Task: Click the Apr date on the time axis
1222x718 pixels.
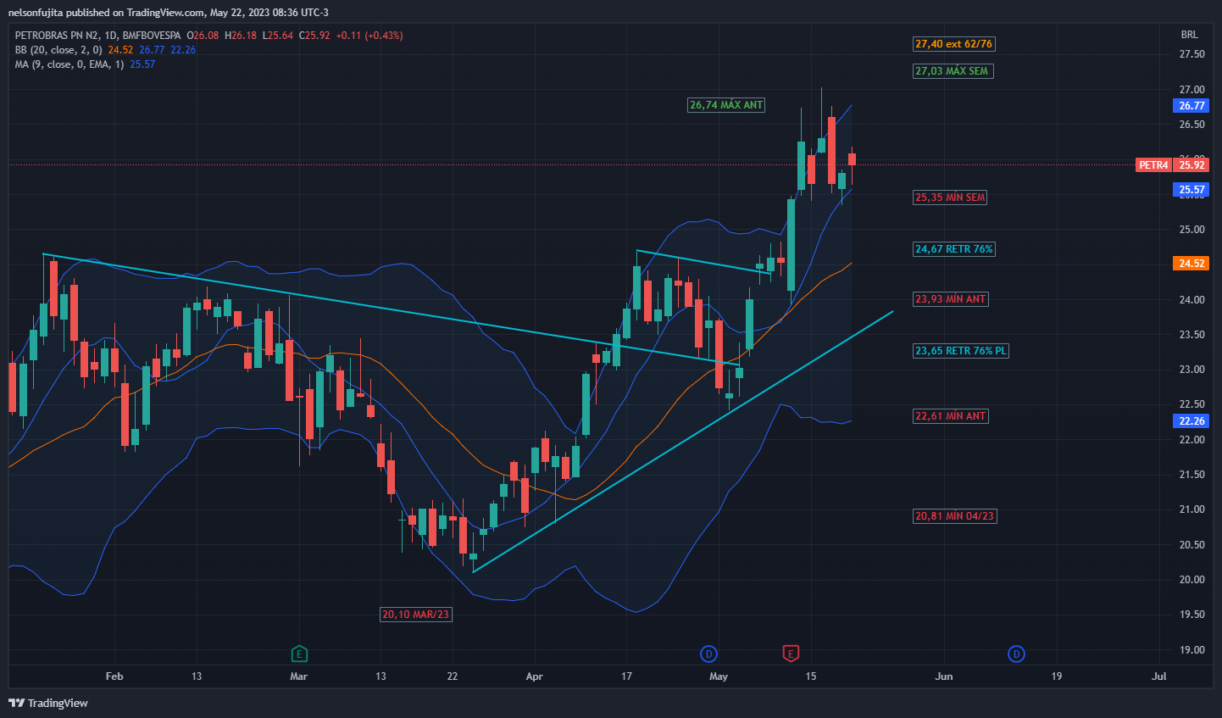Action: pyautogui.click(x=534, y=676)
